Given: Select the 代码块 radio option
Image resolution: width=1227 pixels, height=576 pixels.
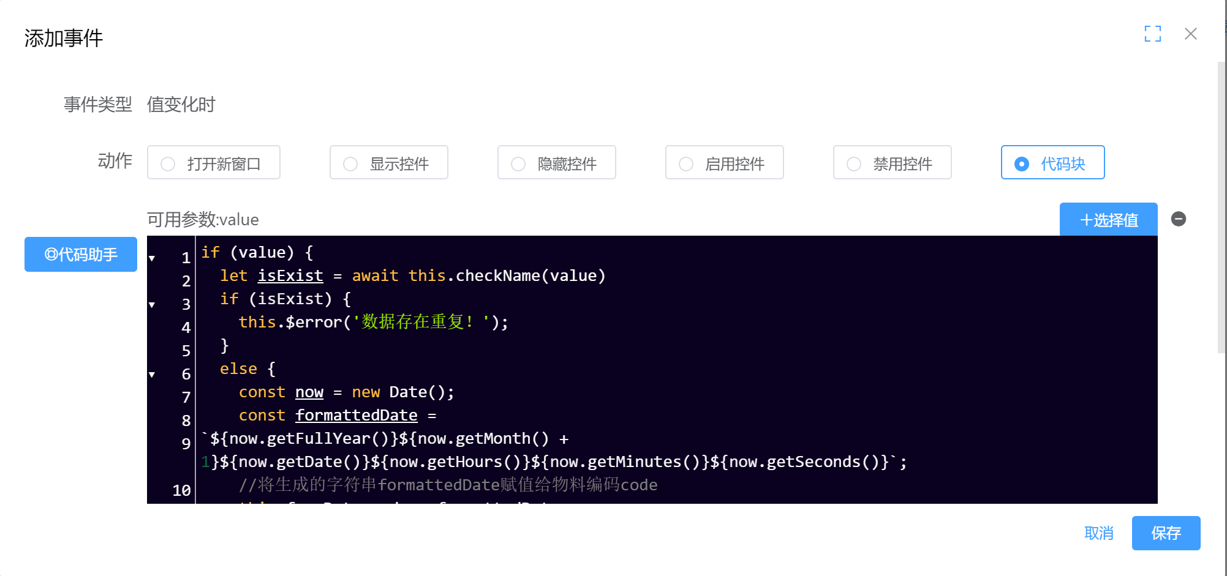Looking at the screenshot, I should point(1052,163).
